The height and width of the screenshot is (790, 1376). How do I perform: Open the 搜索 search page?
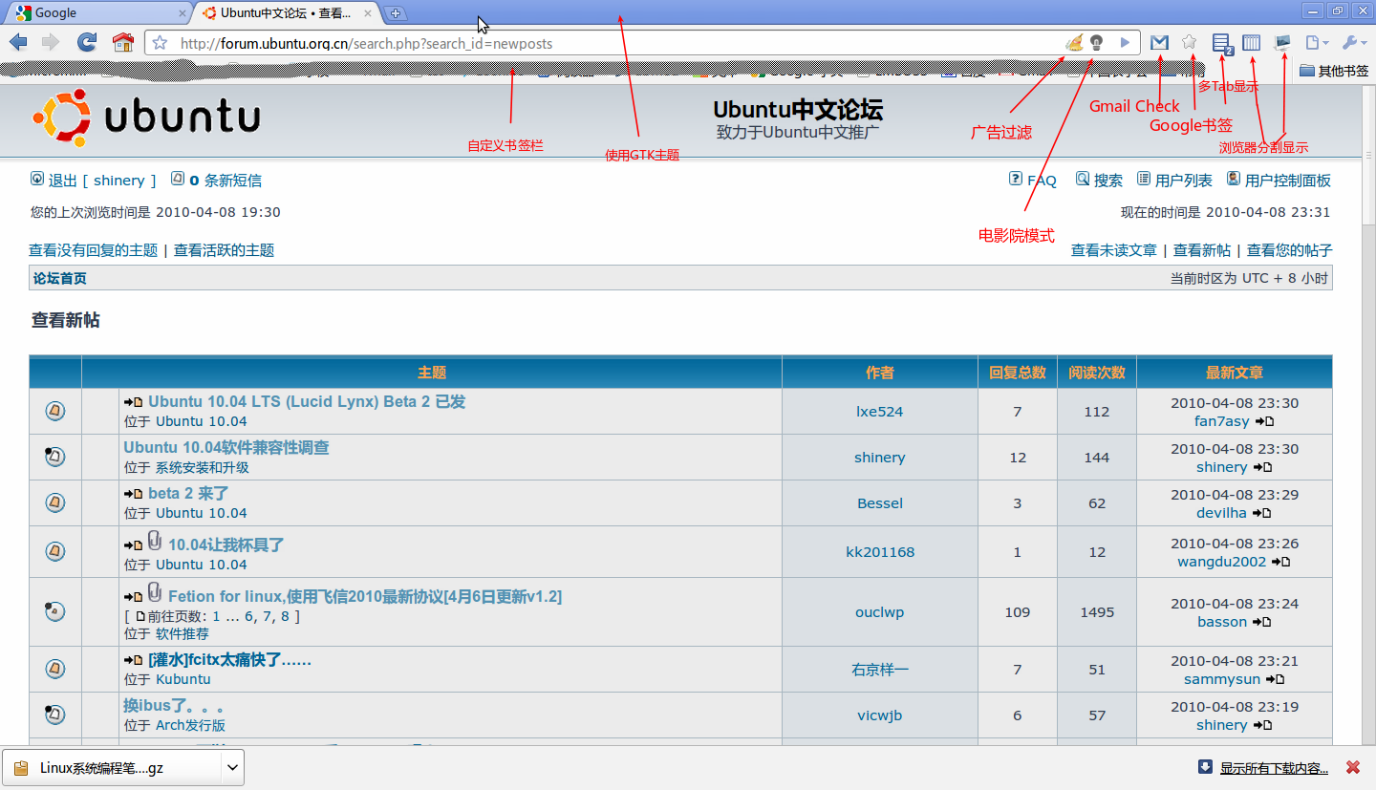click(x=1100, y=180)
